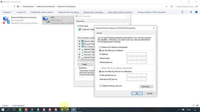Click Install in WiFi Properties

[x=85, y=64]
